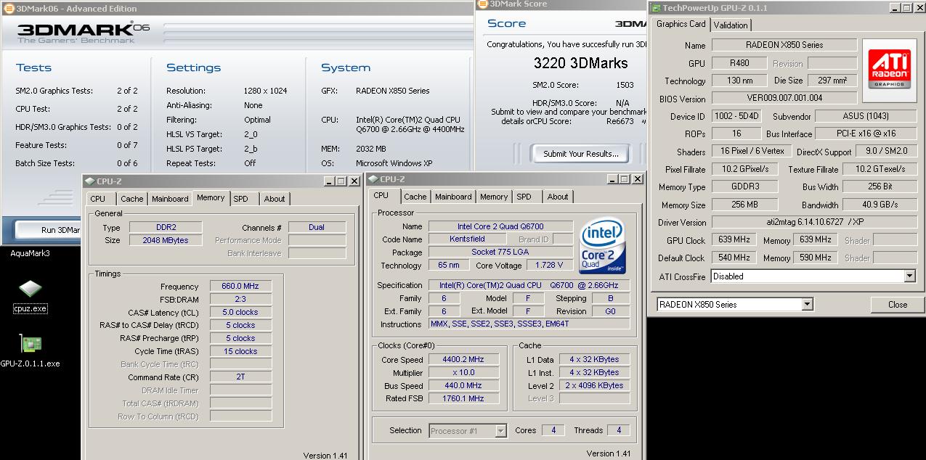Click the Instructions MMX SSE list field
The width and height of the screenshot is (926, 460).
pyautogui.click(x=529, y=324)
